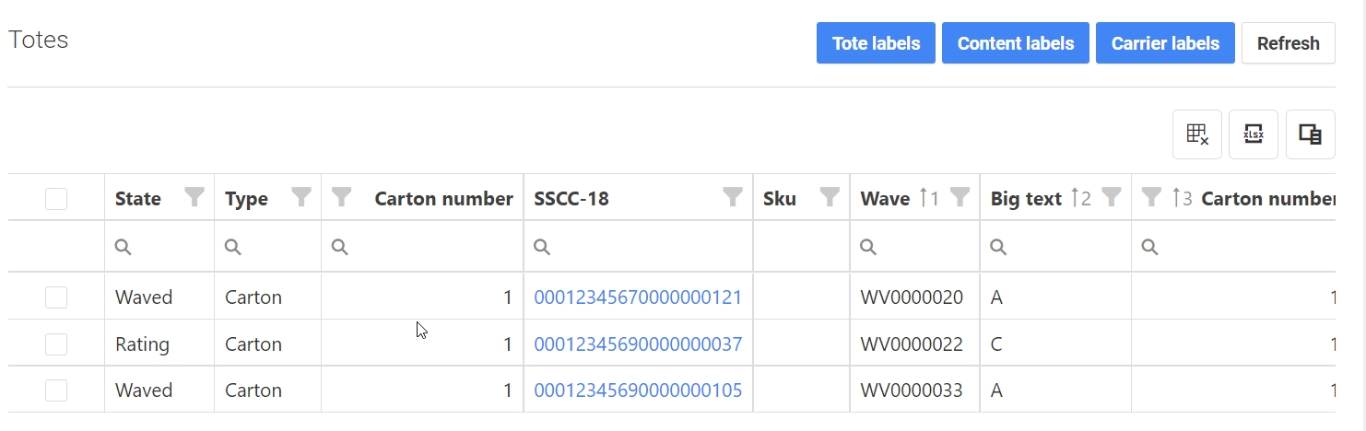Image resolution: width=1366 pixels, height=431 pixels.
Task: Tick the checkbox for wave WV0000033
Action: click(x=56, y=390)
